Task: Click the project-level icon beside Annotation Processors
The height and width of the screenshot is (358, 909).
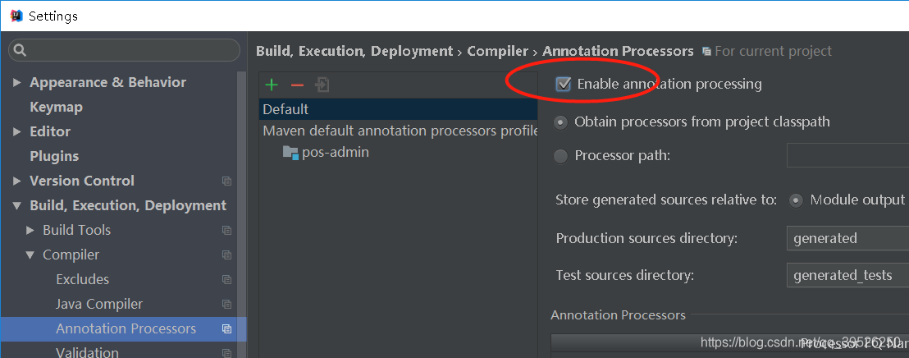Action: tap(227, 329)
